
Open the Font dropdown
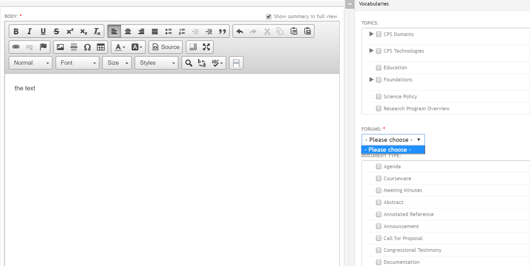pyautogui.click(x=77, y=63)
